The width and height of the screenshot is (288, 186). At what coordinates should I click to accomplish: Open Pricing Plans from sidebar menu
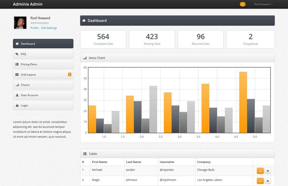click(x=43, y=64)
